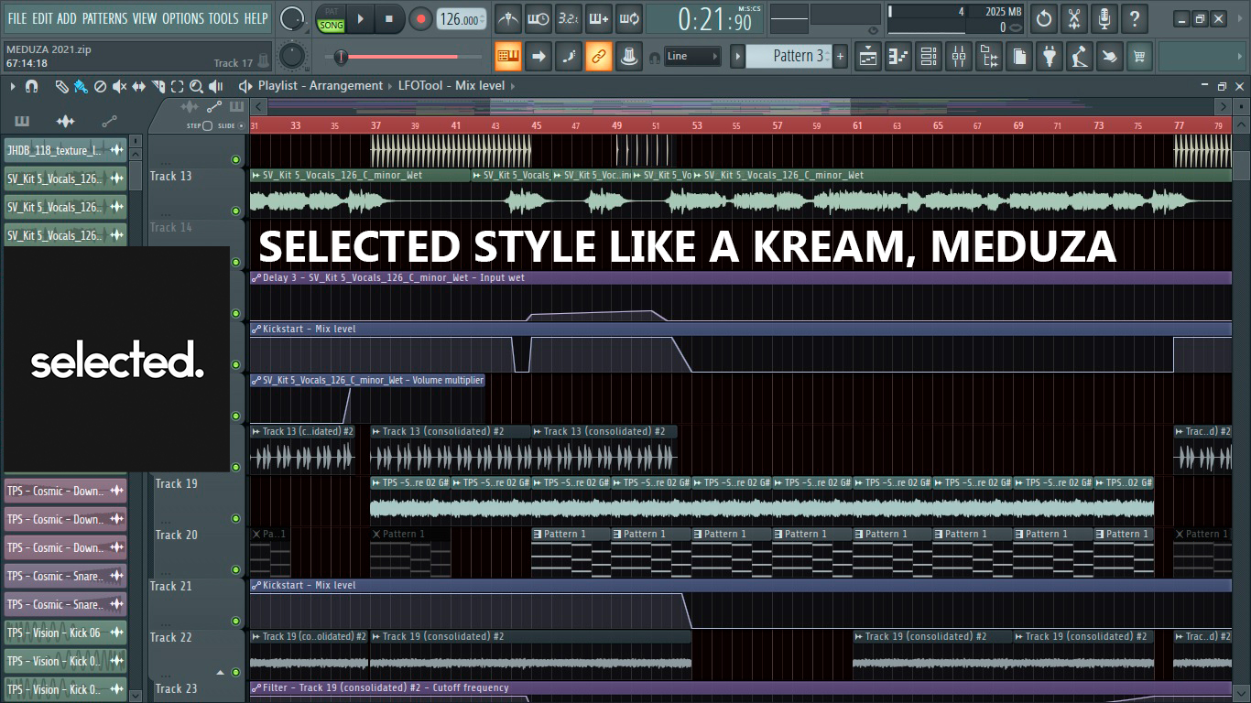Select the playlist Slip tool
Image resolution: width=1251 pixels, height=703 pixels.
click(138, 86)
